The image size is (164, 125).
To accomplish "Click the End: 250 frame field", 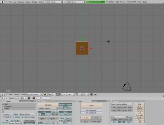I will point(96,122).
